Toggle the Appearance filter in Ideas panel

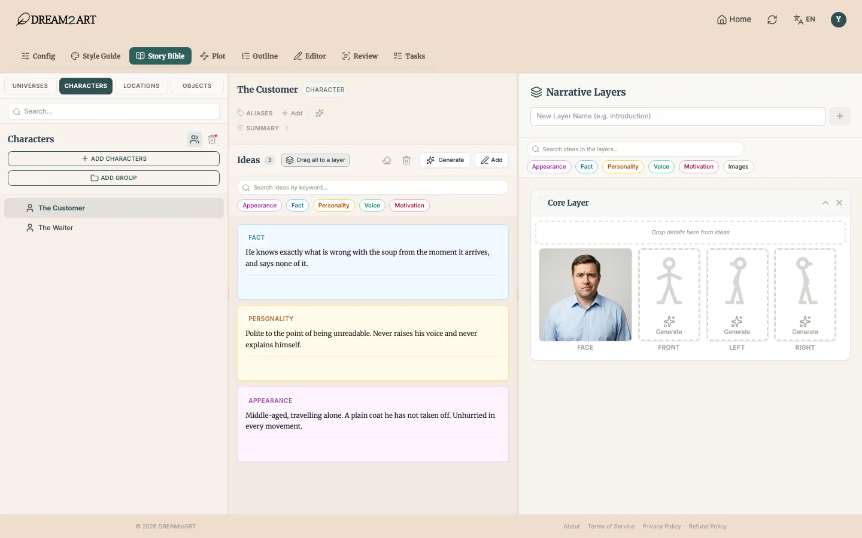pos(260,206)
